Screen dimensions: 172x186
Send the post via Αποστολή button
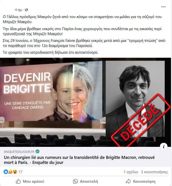pos(85,181)
